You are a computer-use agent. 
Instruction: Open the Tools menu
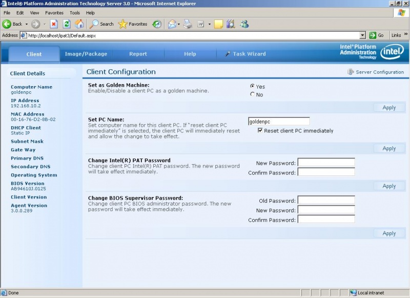click(x=74, y=12)
